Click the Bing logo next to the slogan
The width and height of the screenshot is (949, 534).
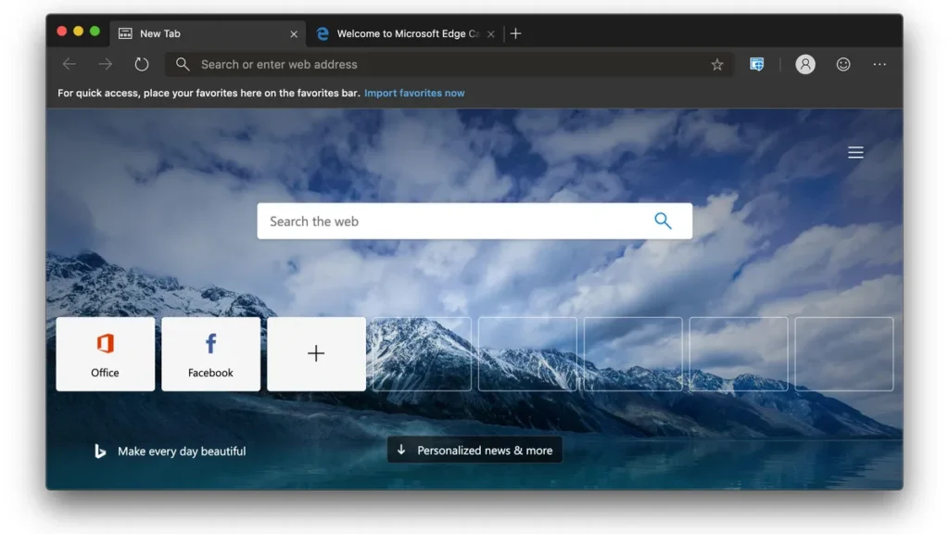(x=99, y=451)
